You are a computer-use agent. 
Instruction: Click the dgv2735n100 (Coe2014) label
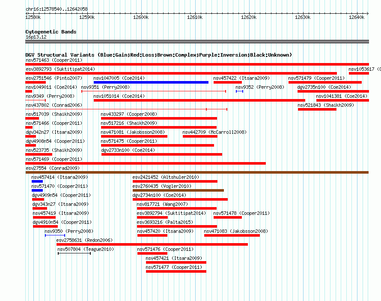point(324,87)
